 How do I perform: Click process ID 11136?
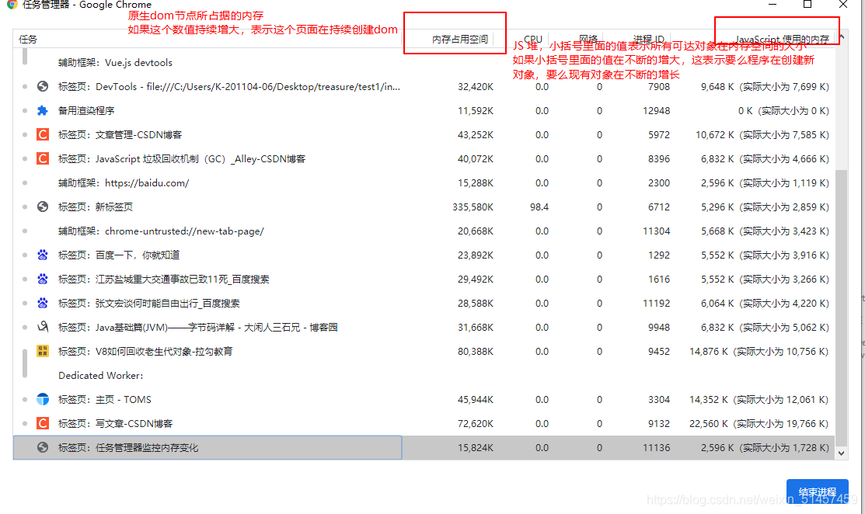click(656, 448)
